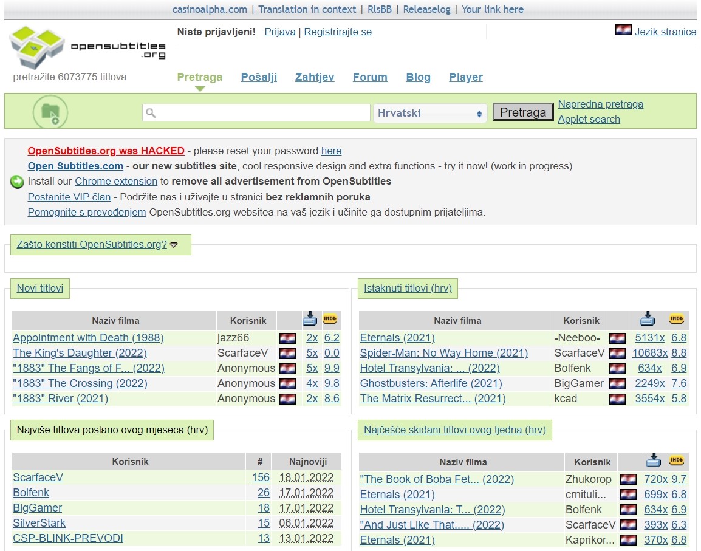Click flag in The Book of Boba Fet... row
The width and height of the screenshot is (701, 551).
[x=628, y=479]
